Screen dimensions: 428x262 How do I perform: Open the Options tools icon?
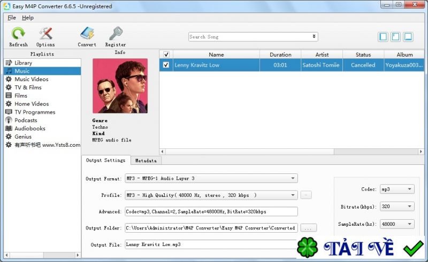(x=45, y=34)
